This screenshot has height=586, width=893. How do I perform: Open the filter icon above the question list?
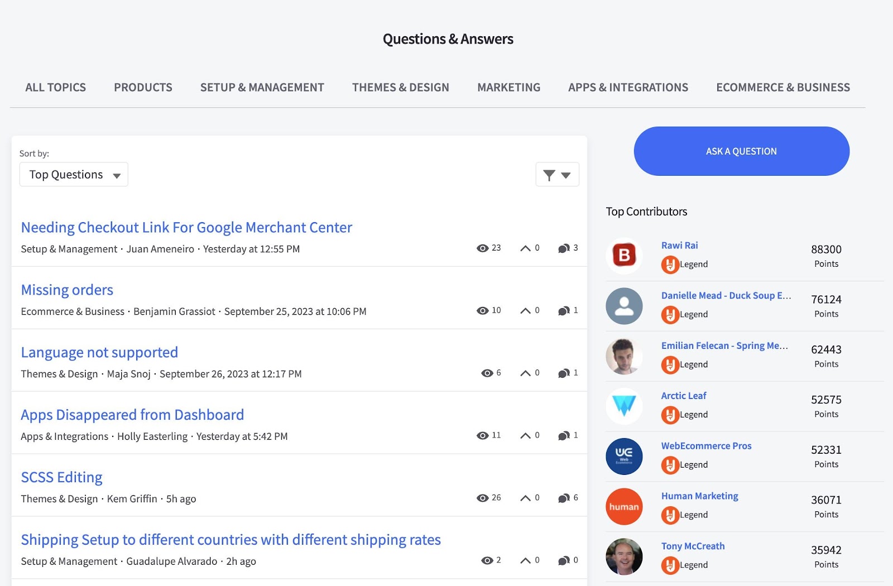(x=550, y=174)
